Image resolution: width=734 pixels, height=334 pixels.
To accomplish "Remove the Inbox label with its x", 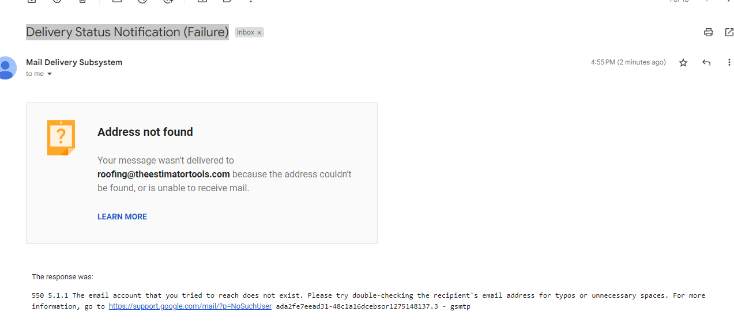I will (x=259, y=33).
